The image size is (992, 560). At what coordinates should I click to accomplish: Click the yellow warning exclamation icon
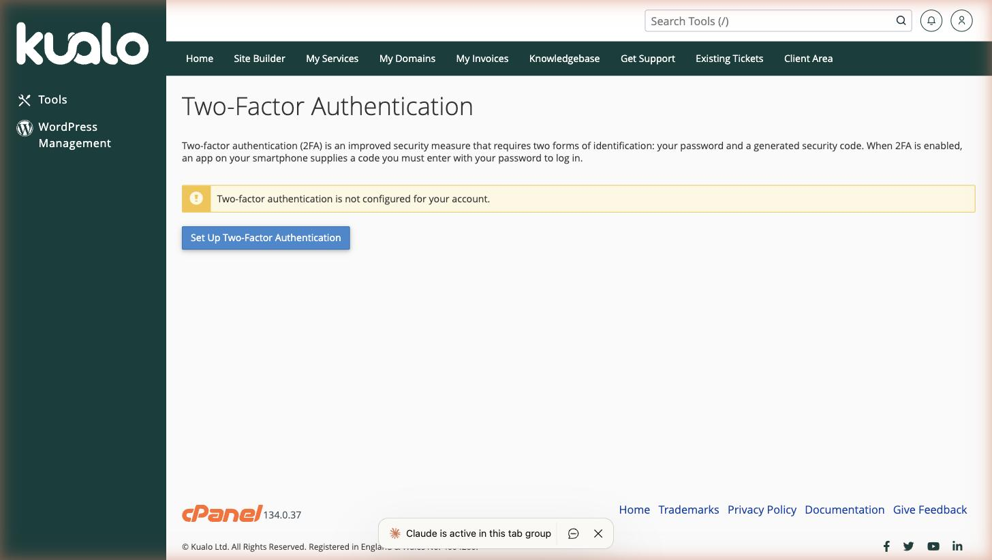coord(196,198)
